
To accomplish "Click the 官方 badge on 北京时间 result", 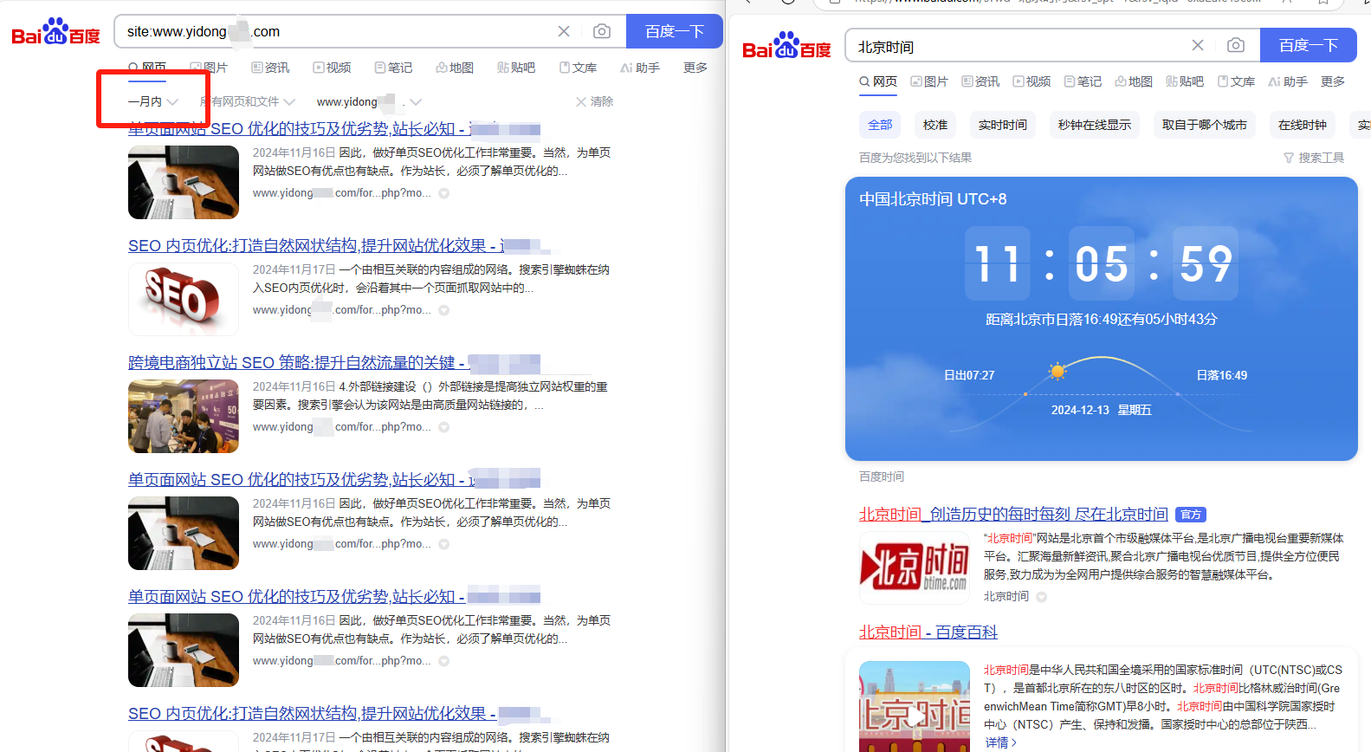I will 1192,515.
